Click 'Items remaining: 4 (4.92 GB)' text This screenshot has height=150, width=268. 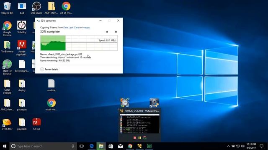click(x=55, y=60)
